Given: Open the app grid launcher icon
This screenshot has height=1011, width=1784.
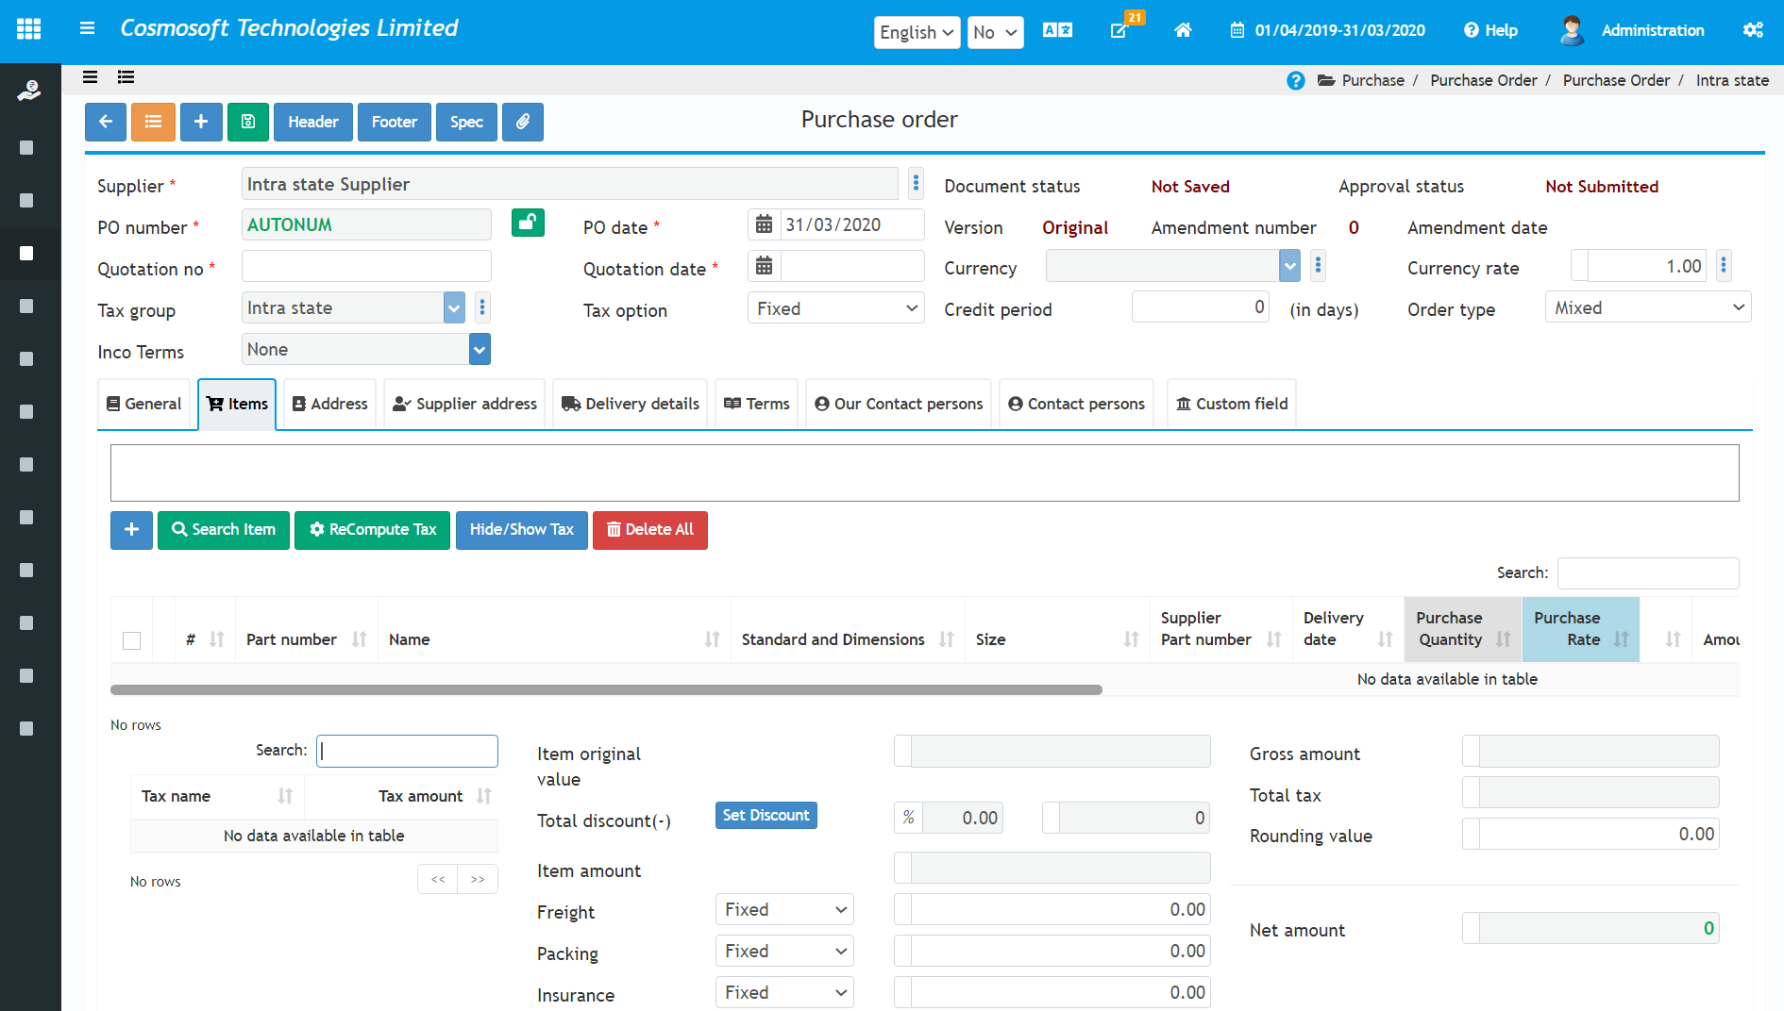Looking at the screenshot, I should 29,29.
